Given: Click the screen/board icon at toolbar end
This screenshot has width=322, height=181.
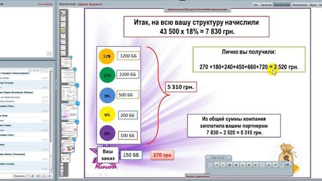Looking at the screenshot, I should pos(288,165).
